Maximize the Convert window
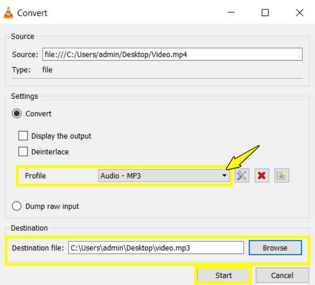 click(265, 13)
